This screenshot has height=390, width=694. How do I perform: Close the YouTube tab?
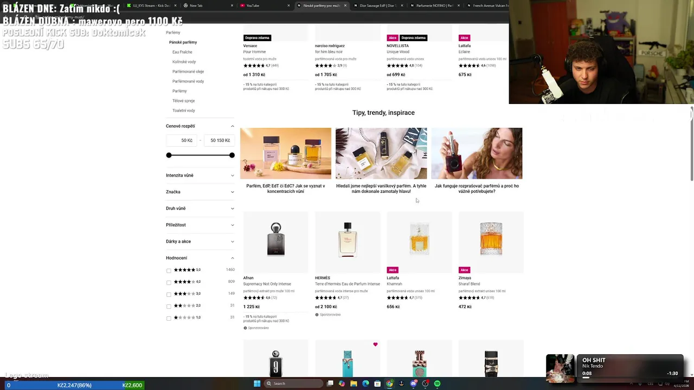(x=288, y=5)
